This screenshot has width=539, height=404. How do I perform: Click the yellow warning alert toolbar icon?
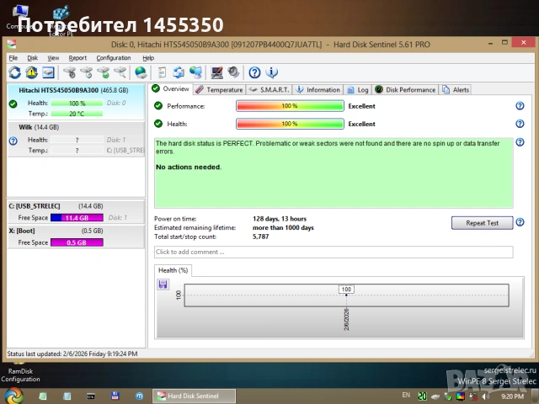tap(31, 72)
